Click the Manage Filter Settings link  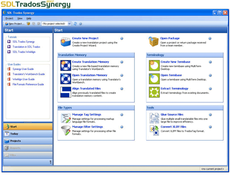(87, 127)
